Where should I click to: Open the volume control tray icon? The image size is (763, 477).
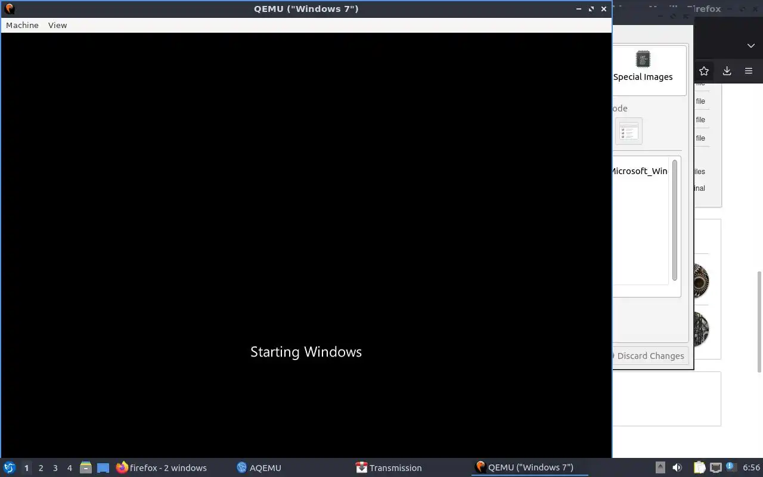677,467
